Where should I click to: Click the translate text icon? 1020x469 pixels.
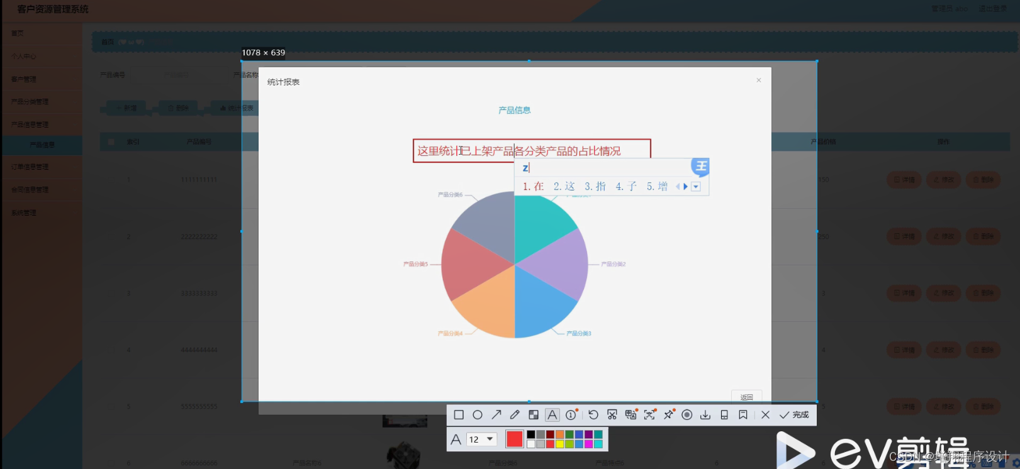click(630, 414)
